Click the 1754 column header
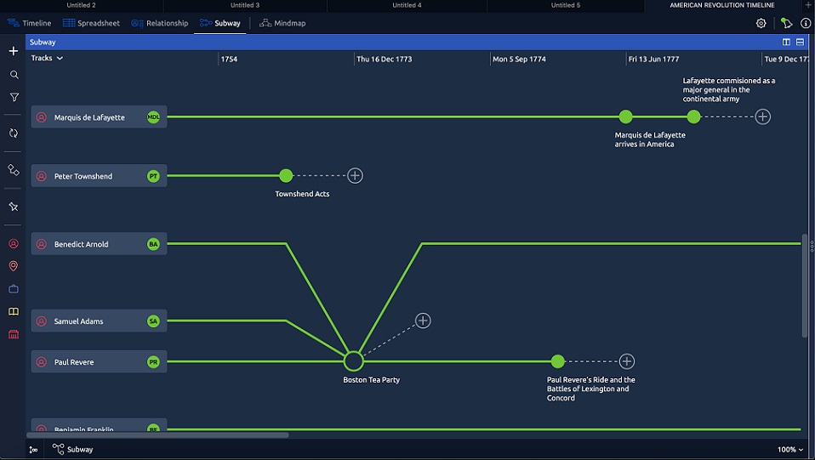Image resolution: width=815 pixels, height=460 pixels. (x=229, y=60)
